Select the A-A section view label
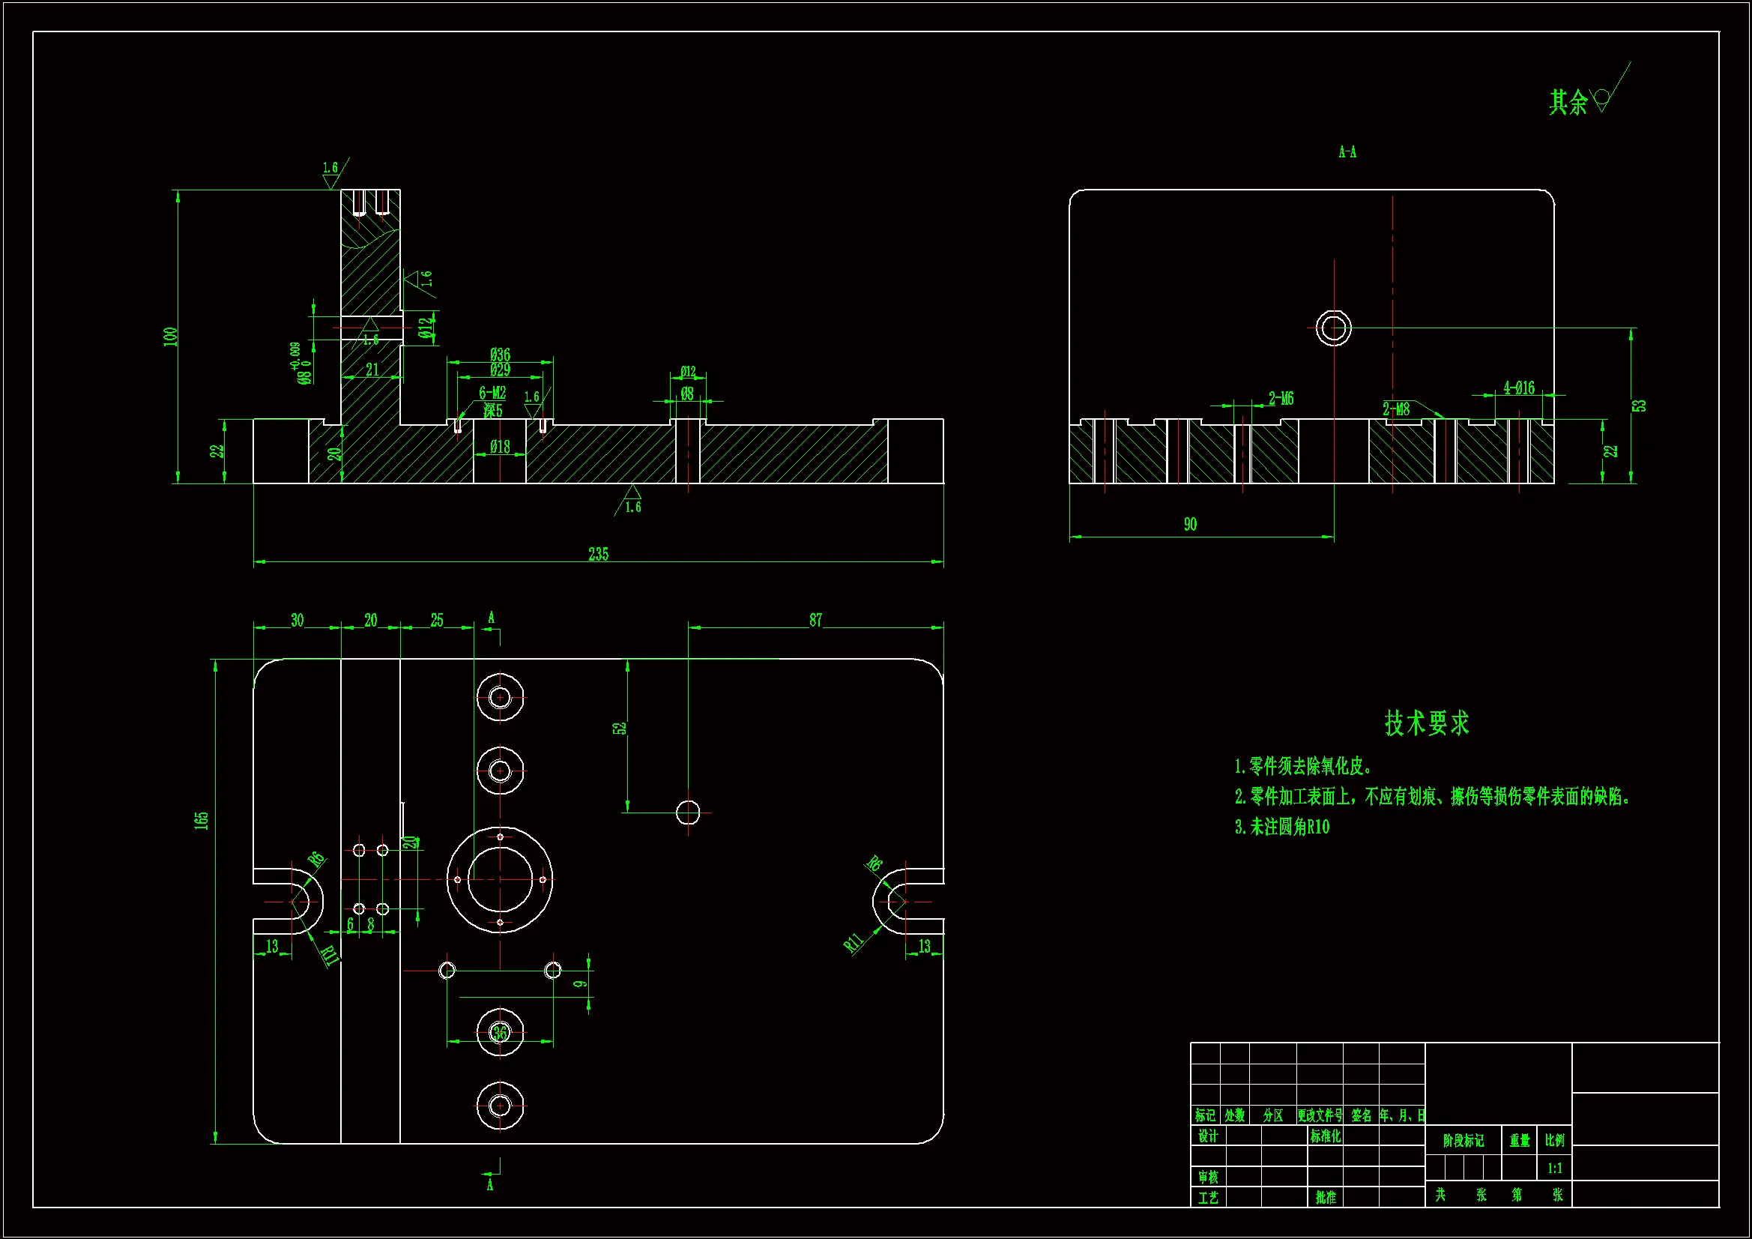This screenshot has width=1752, height=1239. click(x=1347, y=152)
